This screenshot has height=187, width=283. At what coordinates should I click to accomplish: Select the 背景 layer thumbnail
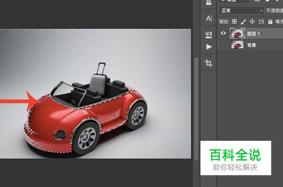pos(237,45)
